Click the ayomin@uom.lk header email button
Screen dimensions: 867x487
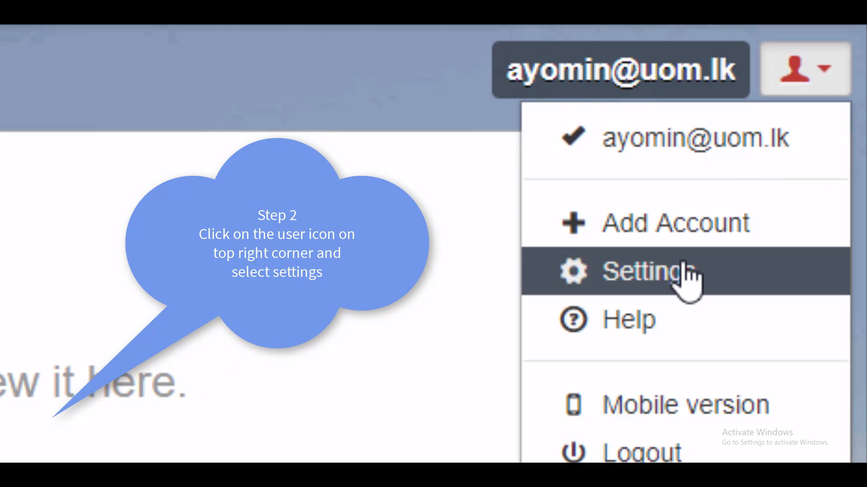620,70
